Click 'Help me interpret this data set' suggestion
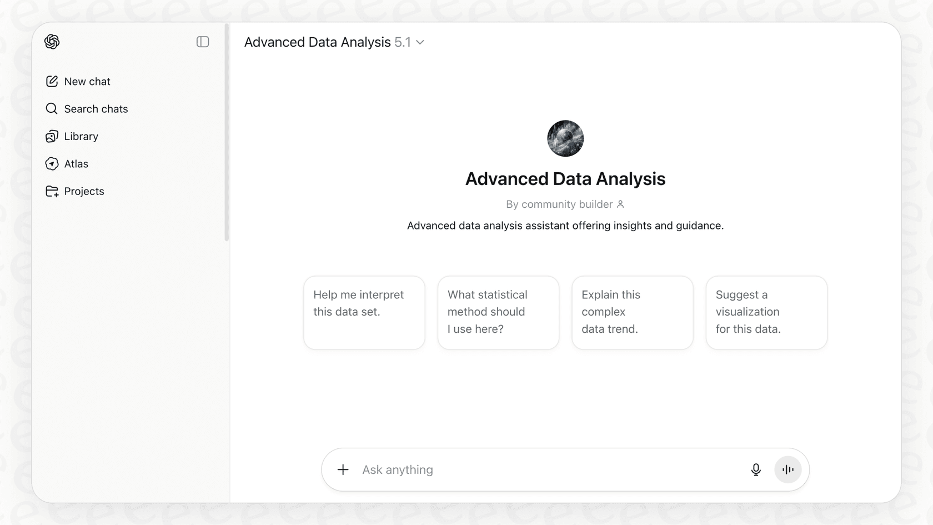Viewport: 933px width, 525px height. click(x=364, y=312)
